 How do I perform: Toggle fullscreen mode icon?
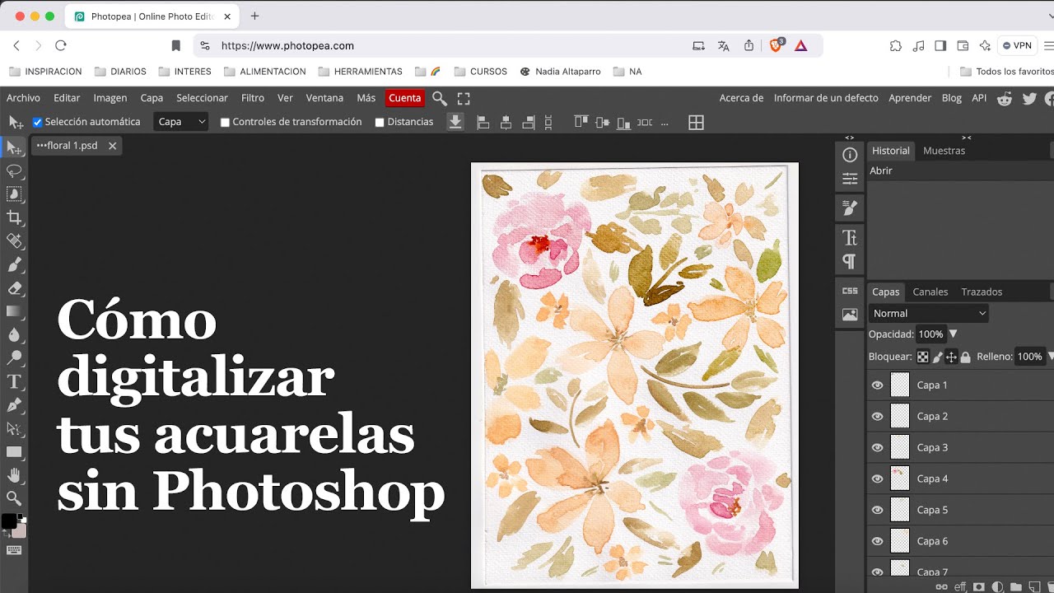tap(464, 98)
